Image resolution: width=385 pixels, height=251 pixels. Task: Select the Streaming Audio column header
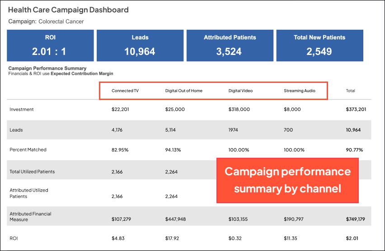(300, 91)
